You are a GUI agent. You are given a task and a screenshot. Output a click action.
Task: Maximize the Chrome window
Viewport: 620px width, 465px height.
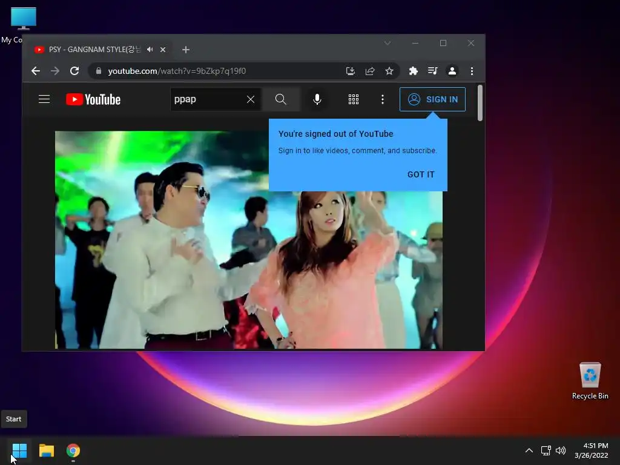click(443, 43)
